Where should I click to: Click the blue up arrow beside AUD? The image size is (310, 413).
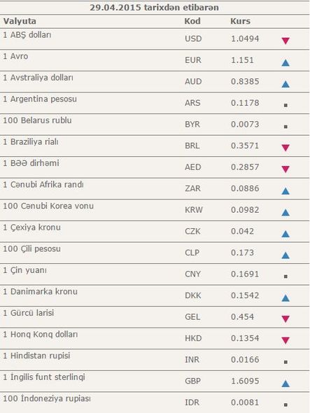click(286, 84)
